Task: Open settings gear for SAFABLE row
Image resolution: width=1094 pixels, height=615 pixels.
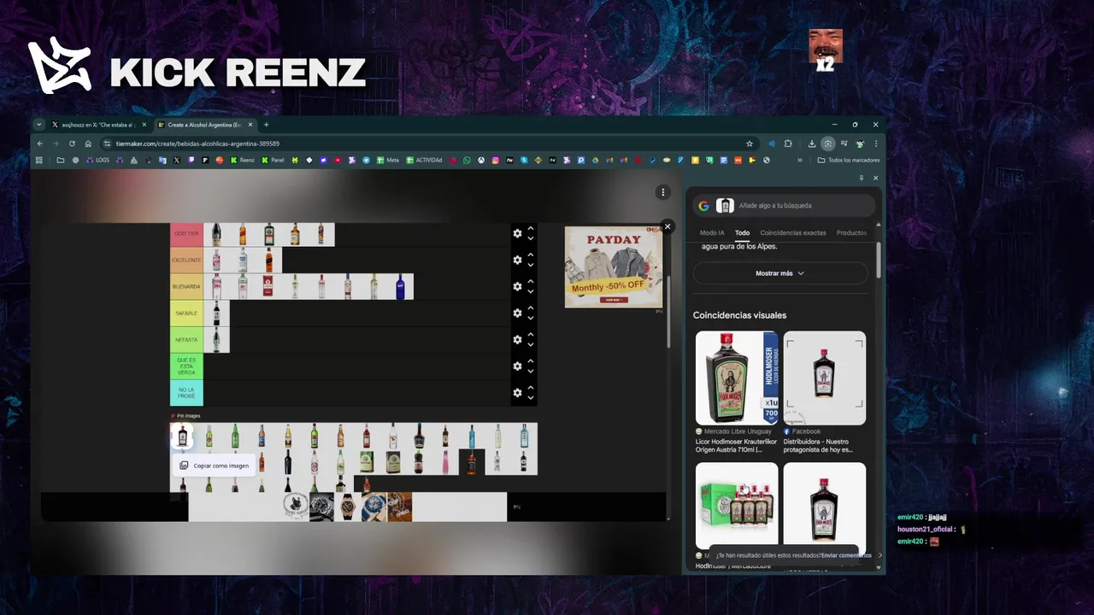Action: (x=517, y=313)
